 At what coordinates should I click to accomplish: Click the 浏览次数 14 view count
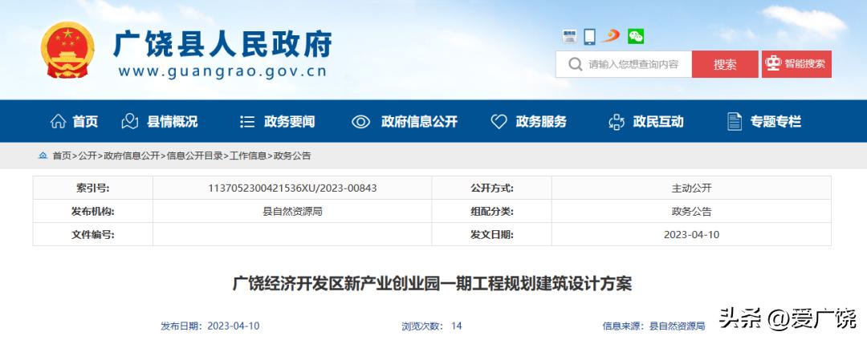tap(432, 326)
